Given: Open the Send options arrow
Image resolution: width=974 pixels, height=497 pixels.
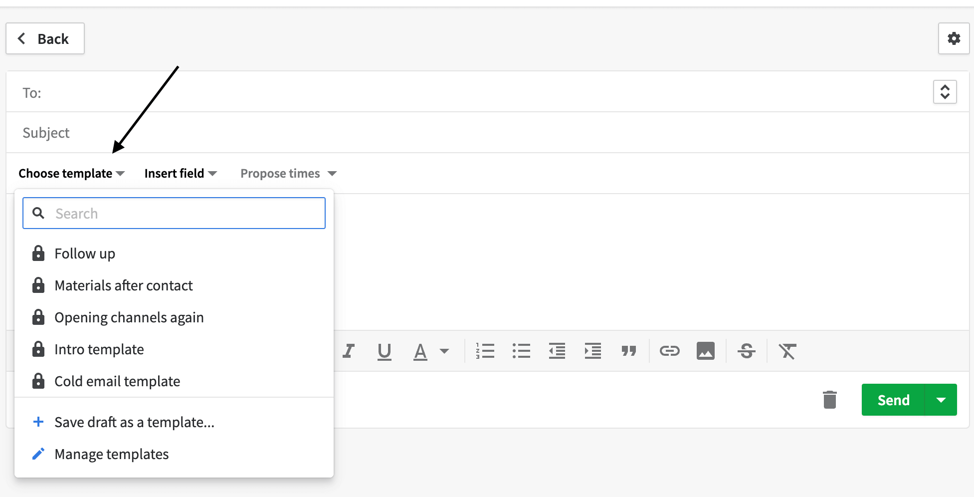Looking at the screenshot, I should click(941, 399).
